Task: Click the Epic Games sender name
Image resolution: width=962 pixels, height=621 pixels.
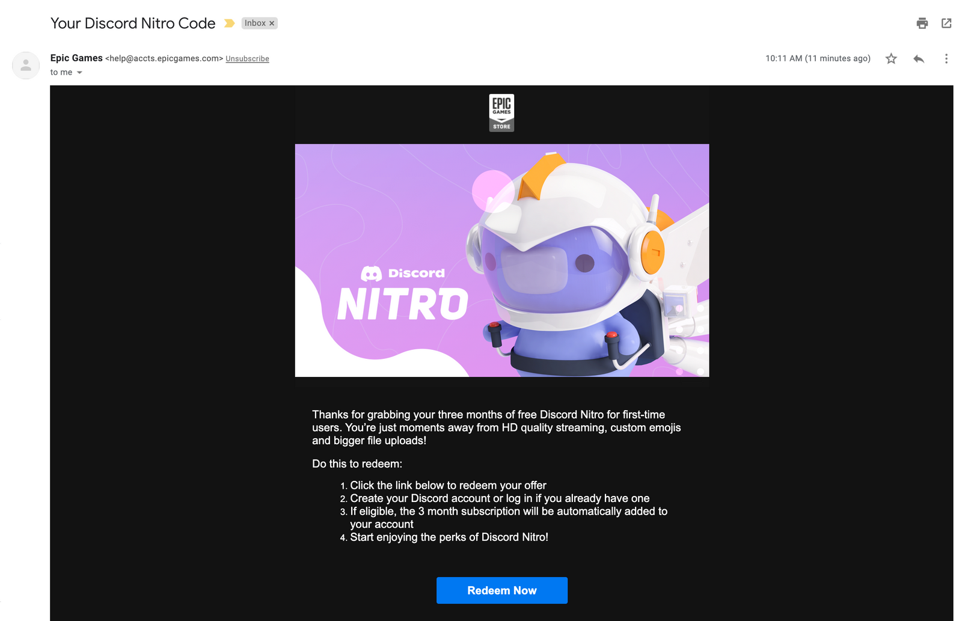Action: [x=76, y=58]
